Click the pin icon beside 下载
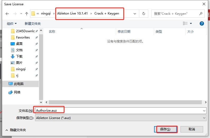Viewport: 210px width, 138px height. [x=36, y=56]
